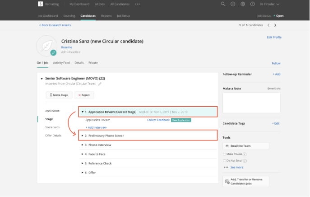
Task: Select the Candidates tab
Action: tap(88, 16)
